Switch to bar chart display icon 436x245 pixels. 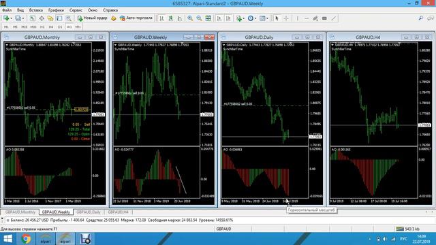(x=161, y=18)
